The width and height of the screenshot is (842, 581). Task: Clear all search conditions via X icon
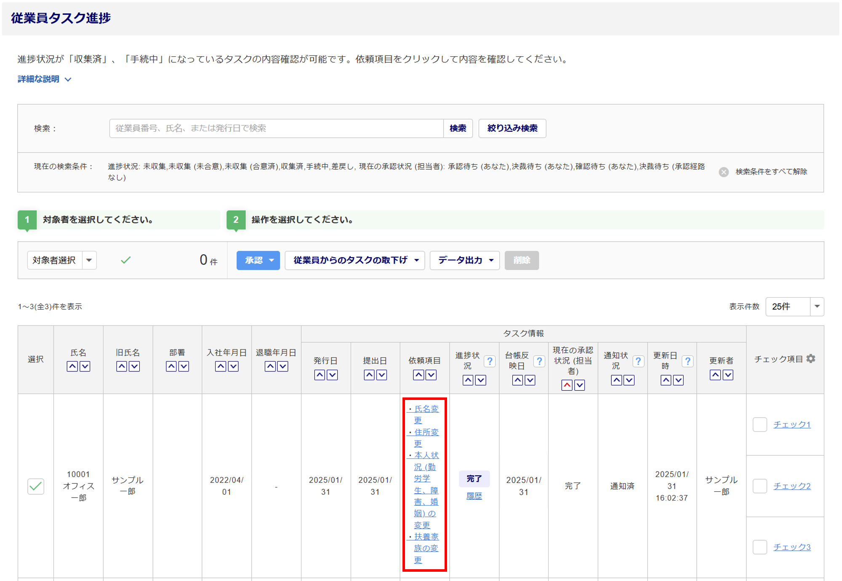[x=724, y=172]
